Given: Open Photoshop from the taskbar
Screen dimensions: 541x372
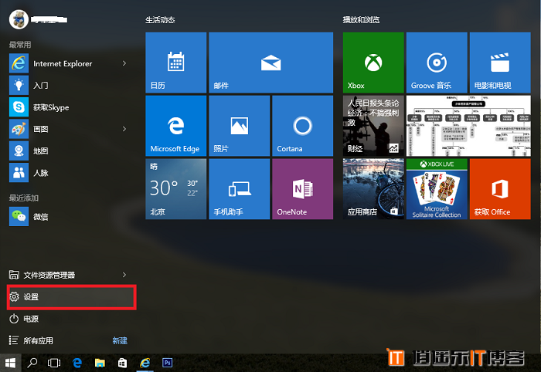Looking at the screenshot, I should 168,363.
